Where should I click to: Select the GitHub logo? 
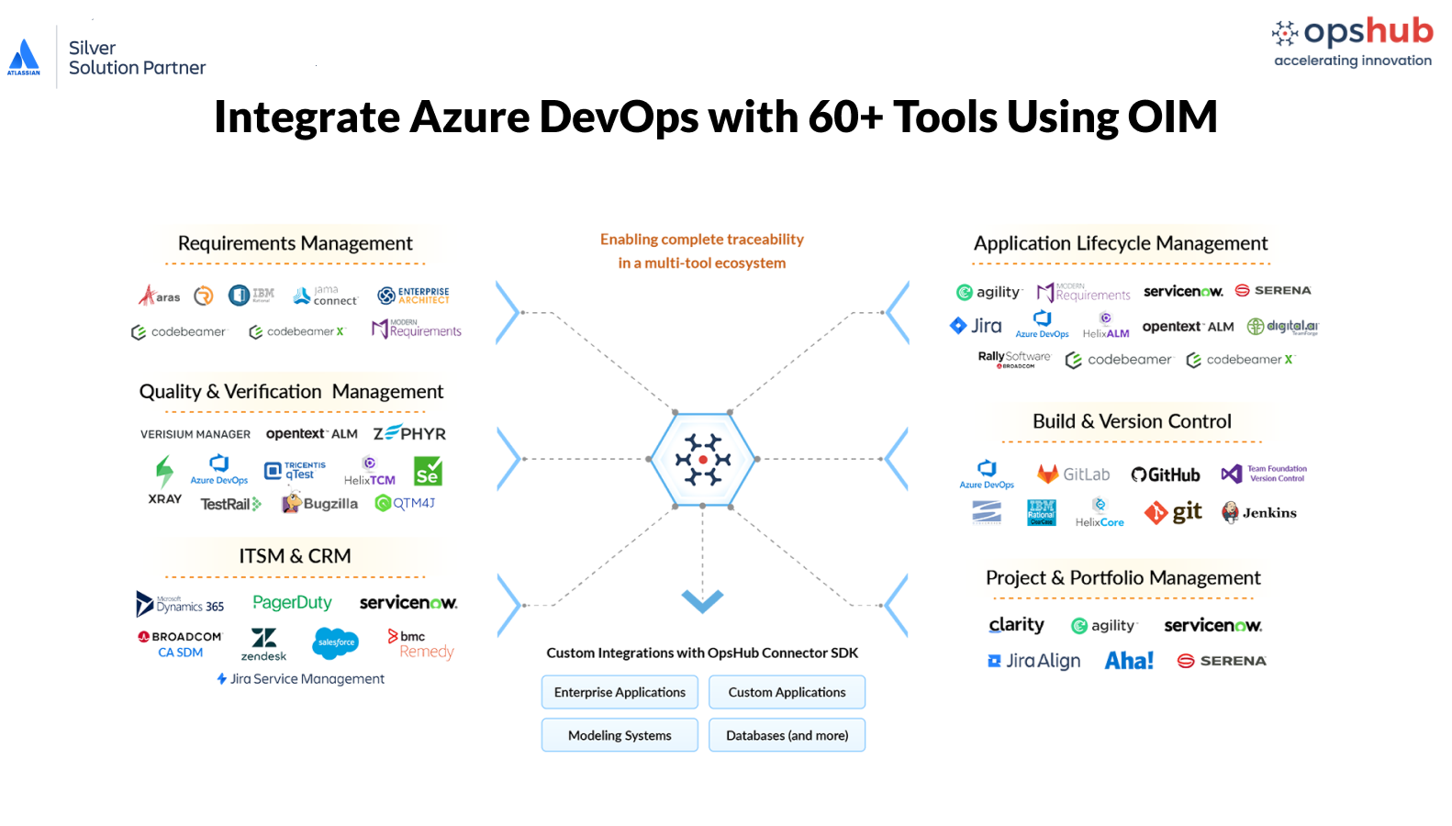1166,474
